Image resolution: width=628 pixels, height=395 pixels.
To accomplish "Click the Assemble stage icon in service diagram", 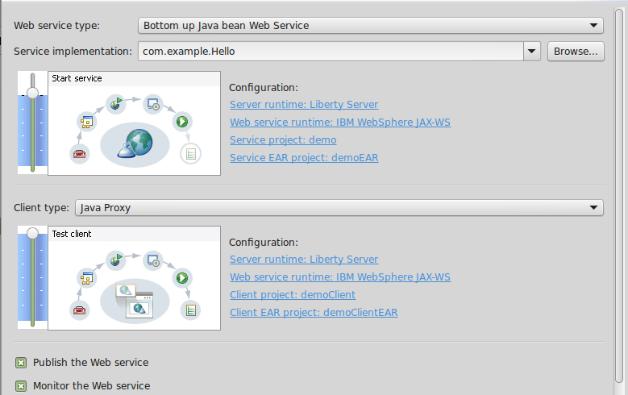I will coord(86,122).
